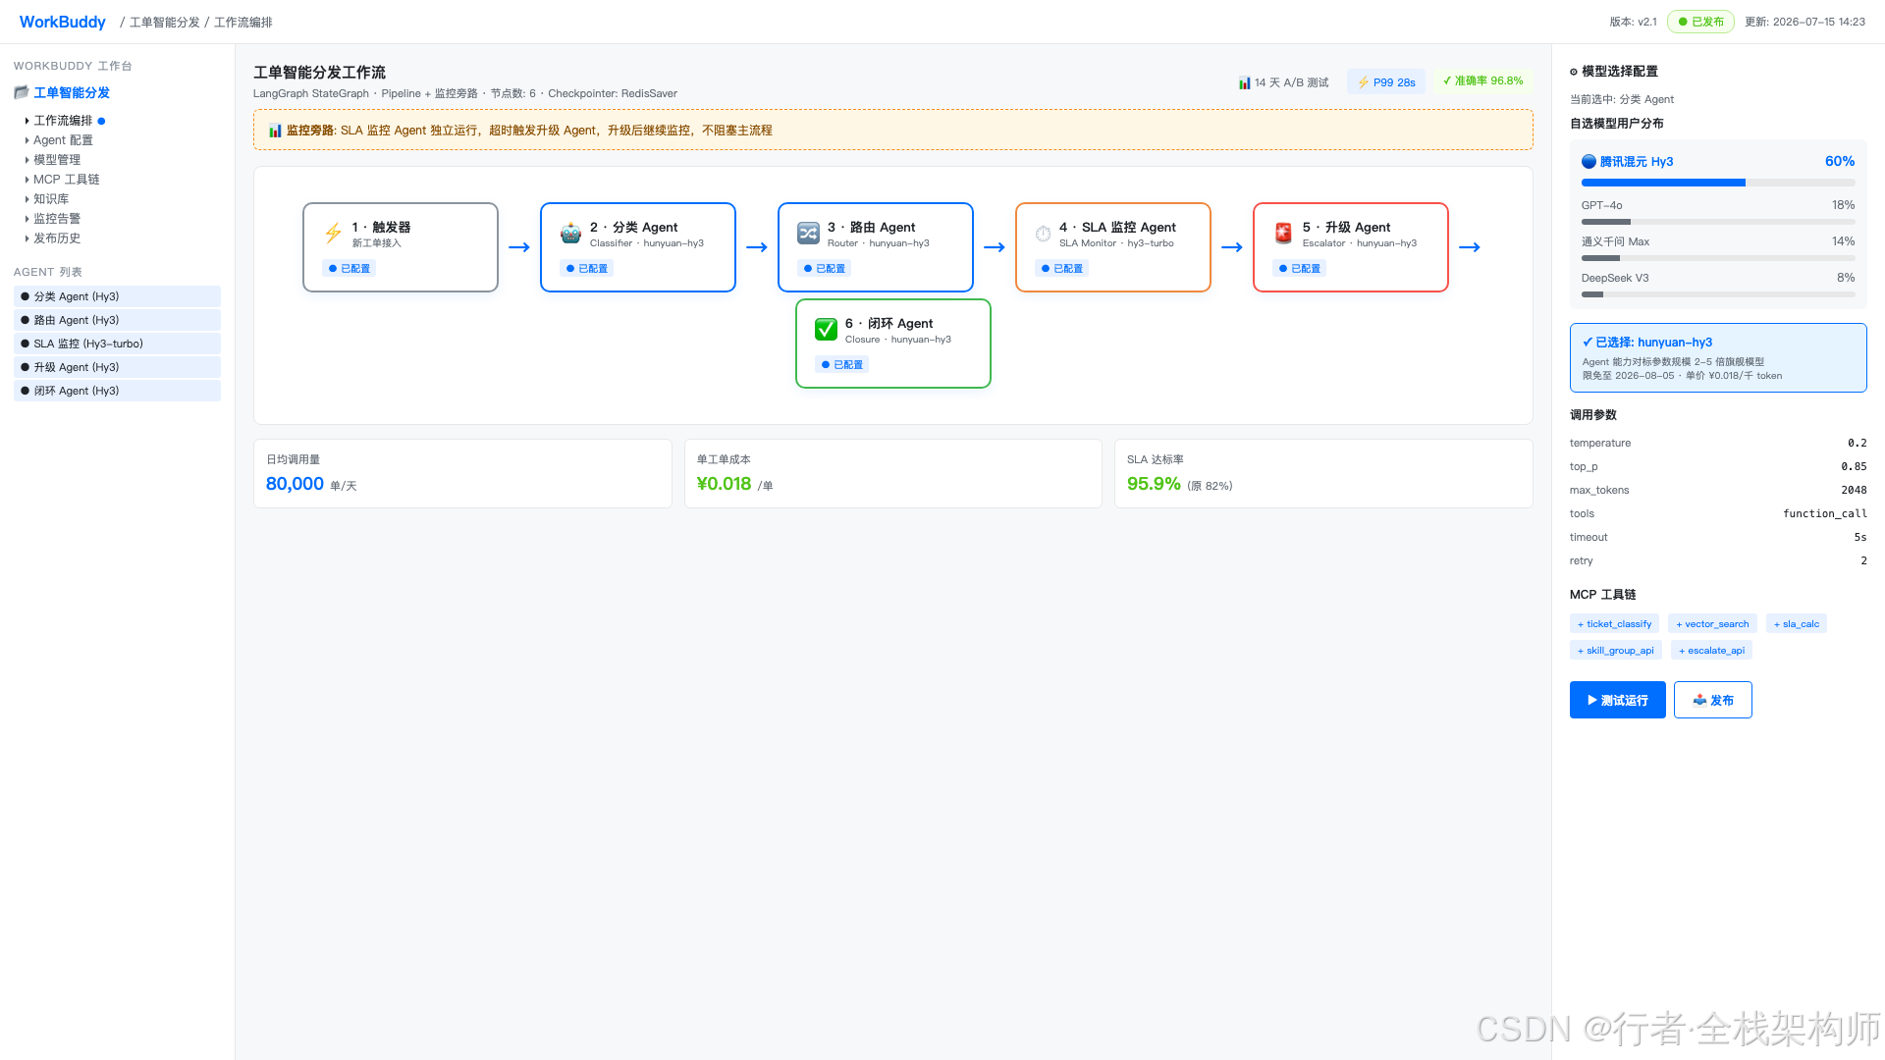This screenshot has width=1885, height=1060.
Task: Open 路由 Agent (Hy3) in Agent list
Action: 117,320
